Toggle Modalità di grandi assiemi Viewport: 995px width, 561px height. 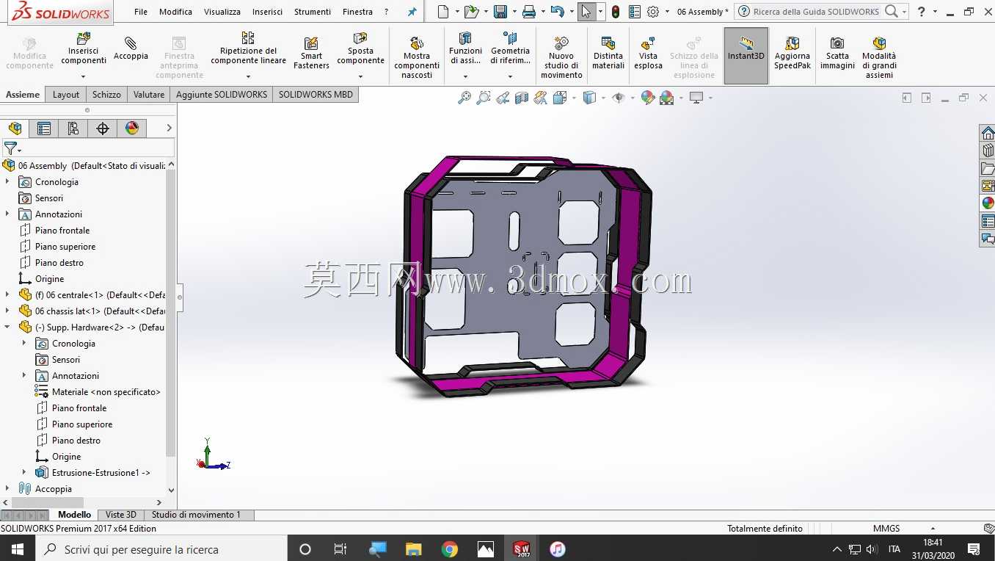coord(879,57)
